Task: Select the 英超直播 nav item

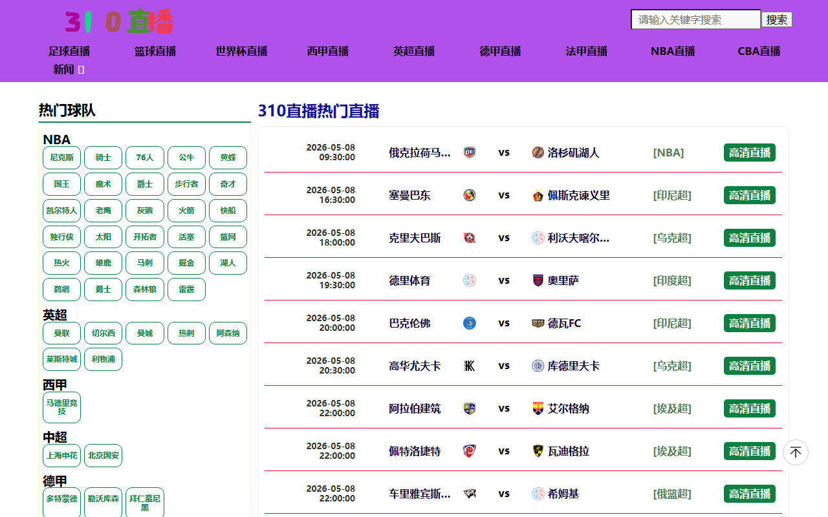Action: (414, 51)
